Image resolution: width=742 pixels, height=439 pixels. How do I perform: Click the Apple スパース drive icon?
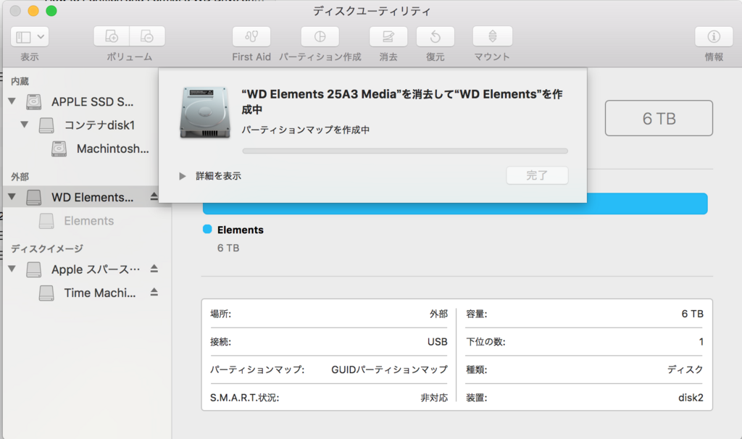pos(33,269)
